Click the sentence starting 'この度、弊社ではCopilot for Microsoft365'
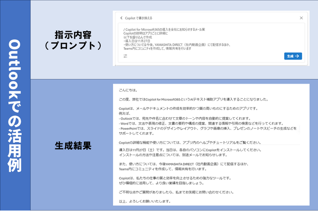 coord(194,100)
